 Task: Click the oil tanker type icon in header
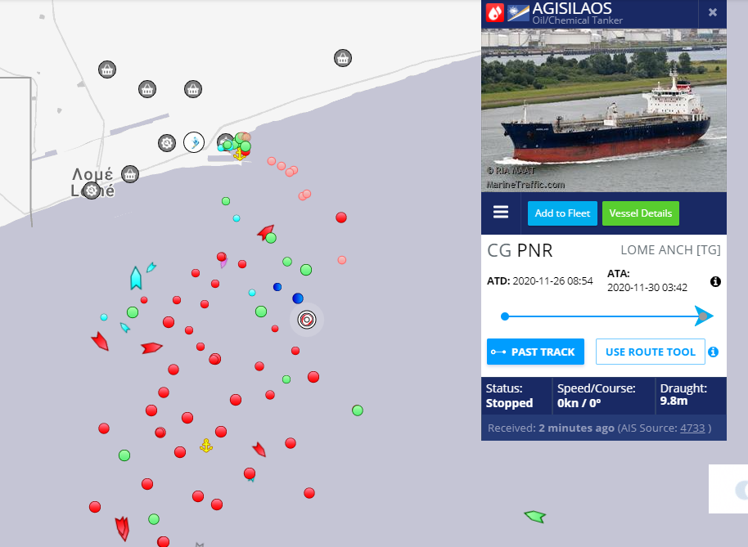(x=495, y=12)
